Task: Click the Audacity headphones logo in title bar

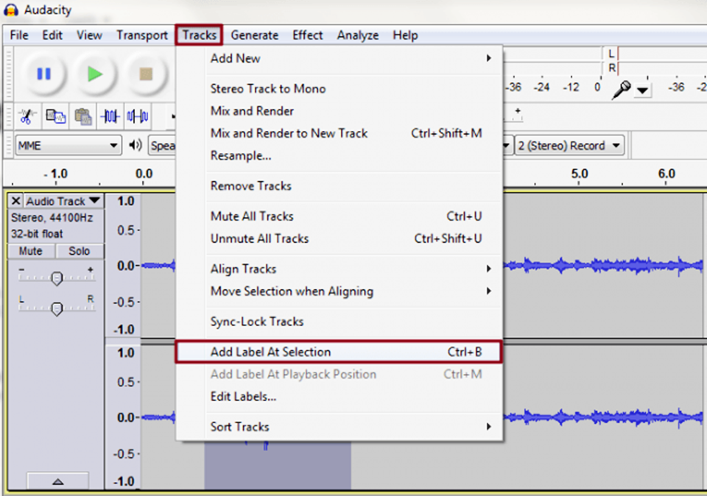Action: pyautogui.click(x=11, y=10)
